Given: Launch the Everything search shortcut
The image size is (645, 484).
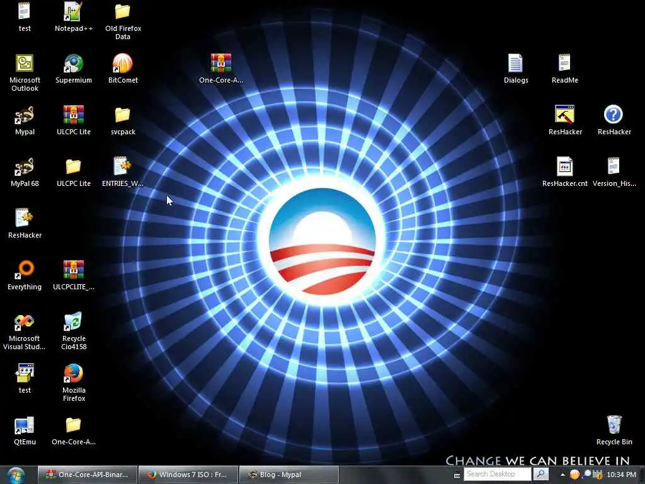Looking at the screenshot, I should 25,270.
